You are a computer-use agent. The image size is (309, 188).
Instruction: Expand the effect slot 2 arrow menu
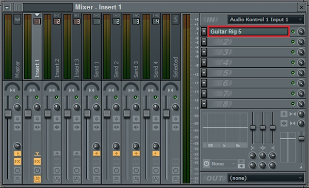click(204, 42)
